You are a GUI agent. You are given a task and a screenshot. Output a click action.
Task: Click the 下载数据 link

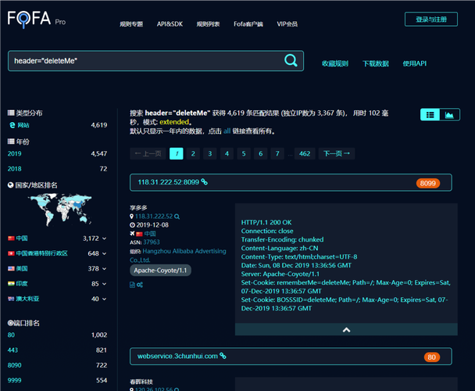click(x=376, y=63)
